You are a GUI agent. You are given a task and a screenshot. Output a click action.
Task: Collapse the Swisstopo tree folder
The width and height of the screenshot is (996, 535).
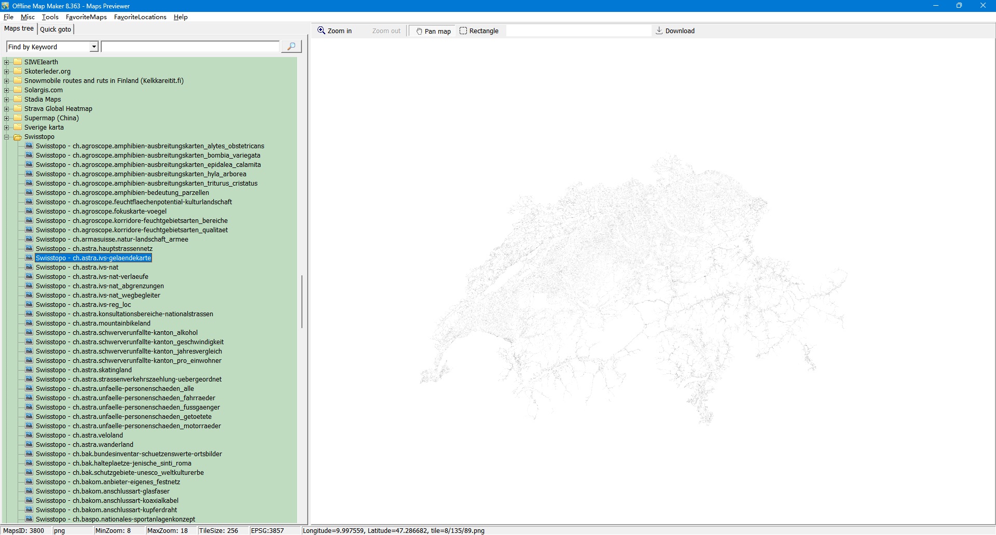(7, 137)
